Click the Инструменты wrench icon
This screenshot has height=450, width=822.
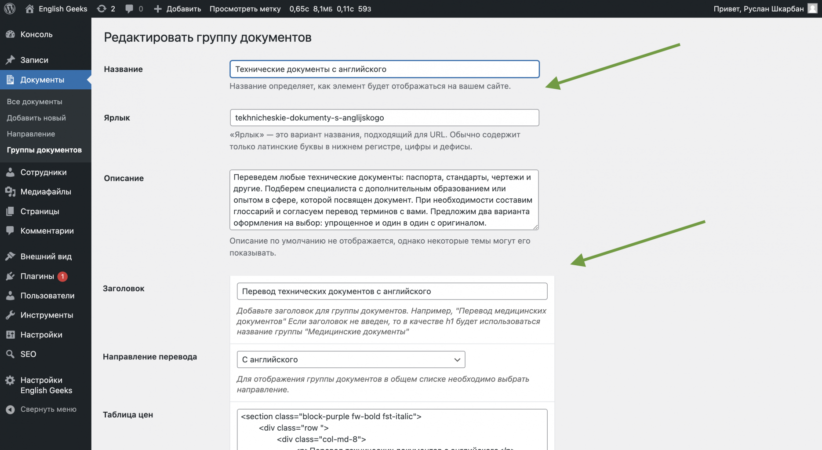pos(10,315)
